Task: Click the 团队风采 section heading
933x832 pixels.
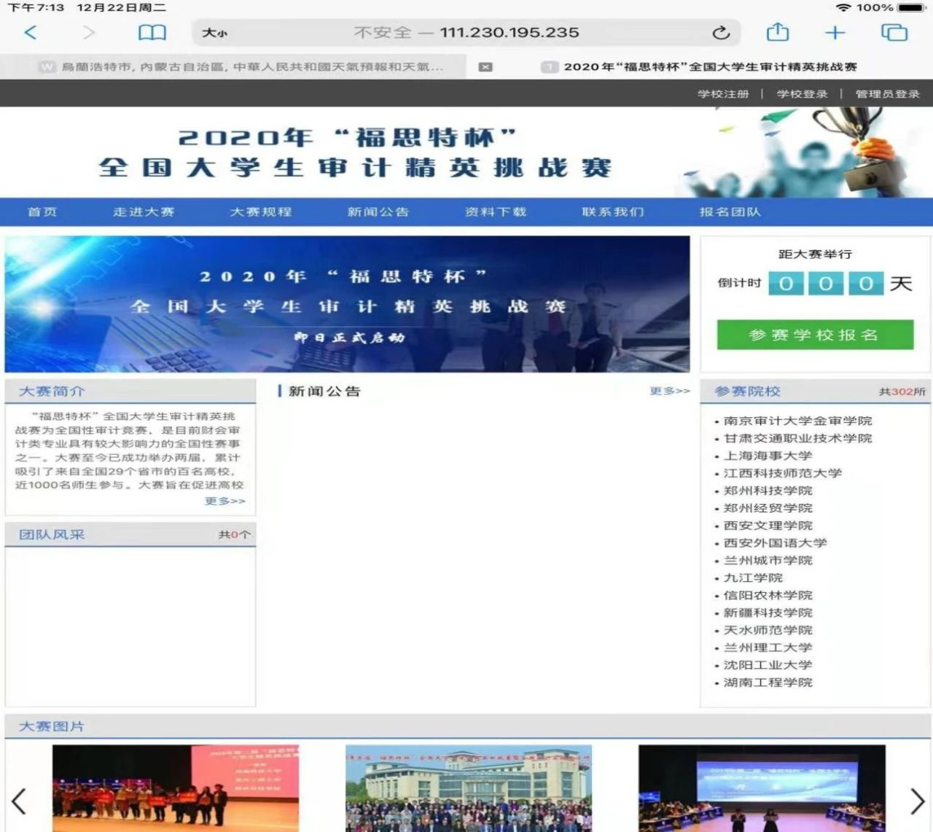Action: pyautogui.click(x=52, y=535)
